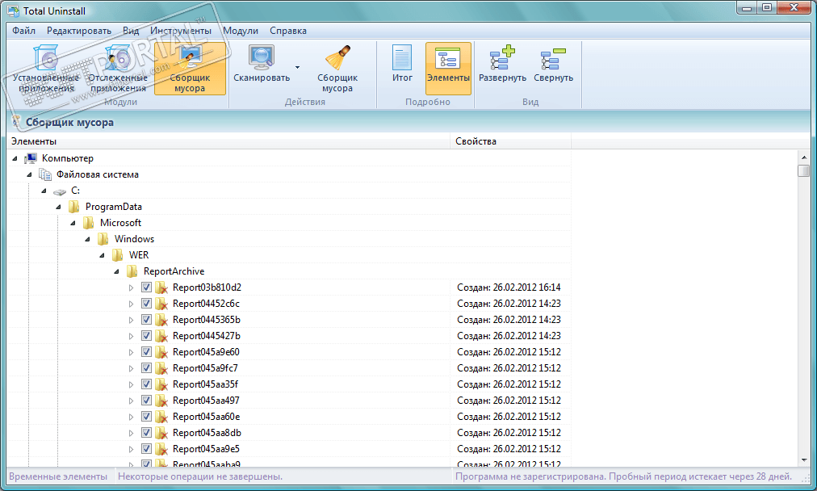This screenshot has height=491, width=817.
Task: Switch to Элементы detailed view
Action: (448, 69)
